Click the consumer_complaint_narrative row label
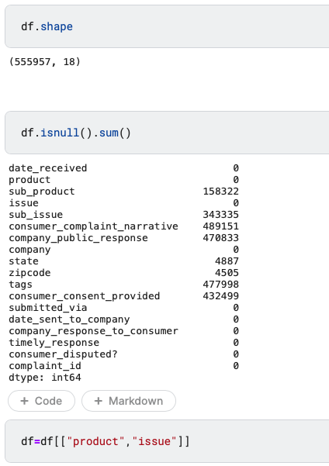 pos(93,226)
